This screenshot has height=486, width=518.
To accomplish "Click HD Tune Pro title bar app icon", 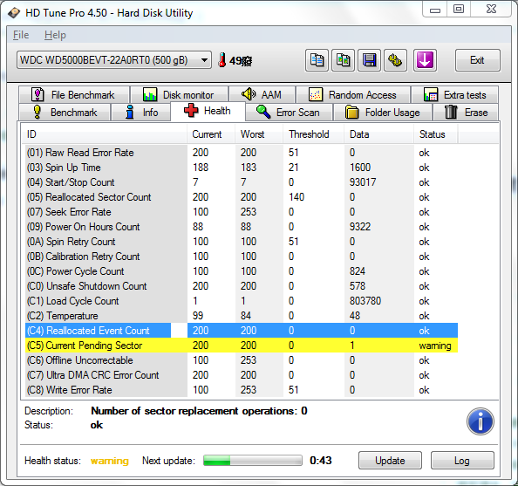I will (x=14, y=13).
